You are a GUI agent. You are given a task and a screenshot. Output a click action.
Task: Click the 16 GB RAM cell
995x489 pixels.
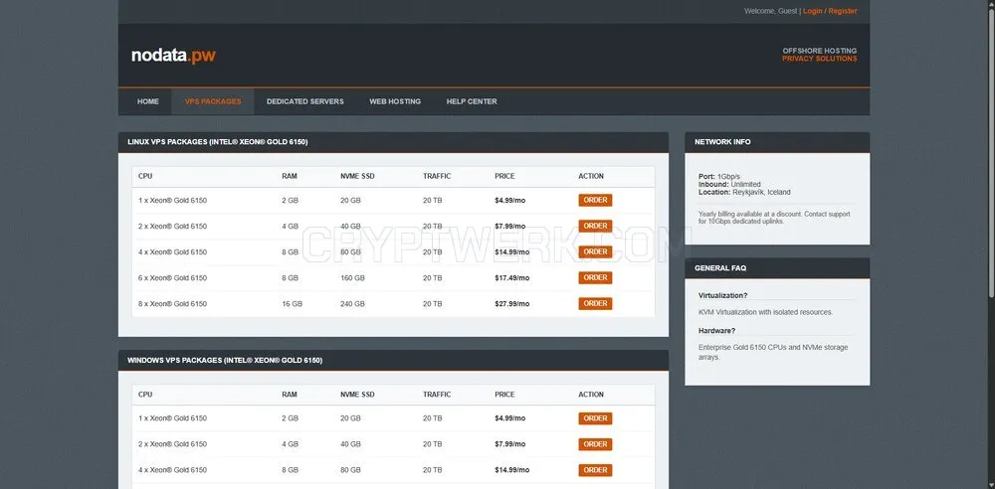[292, 304]
